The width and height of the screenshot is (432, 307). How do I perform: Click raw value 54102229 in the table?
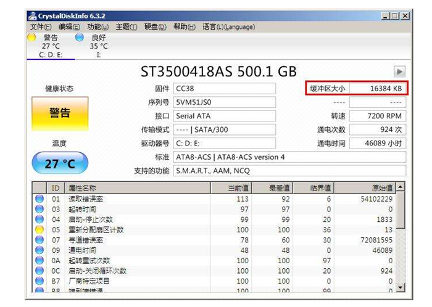point(376,199)
